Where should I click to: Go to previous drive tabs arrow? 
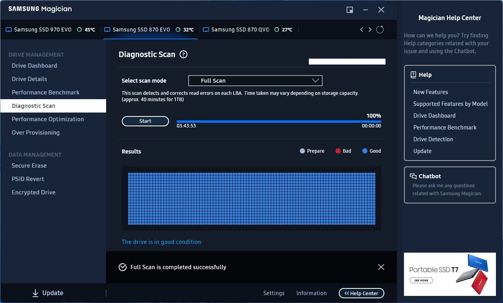click(x=362, y=30)
